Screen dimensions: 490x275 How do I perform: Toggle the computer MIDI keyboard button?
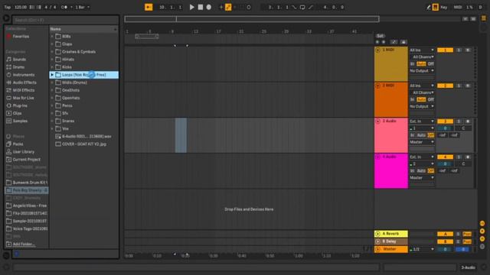[x=436, y=7]
